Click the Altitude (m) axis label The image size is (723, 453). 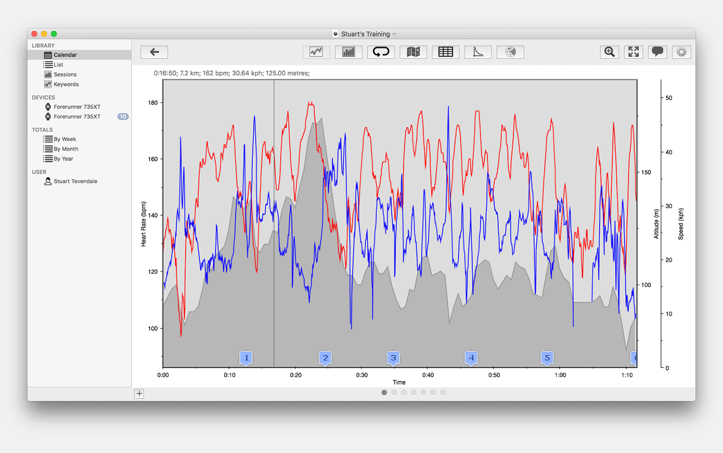pyautogui.click(x=656, y=224)
